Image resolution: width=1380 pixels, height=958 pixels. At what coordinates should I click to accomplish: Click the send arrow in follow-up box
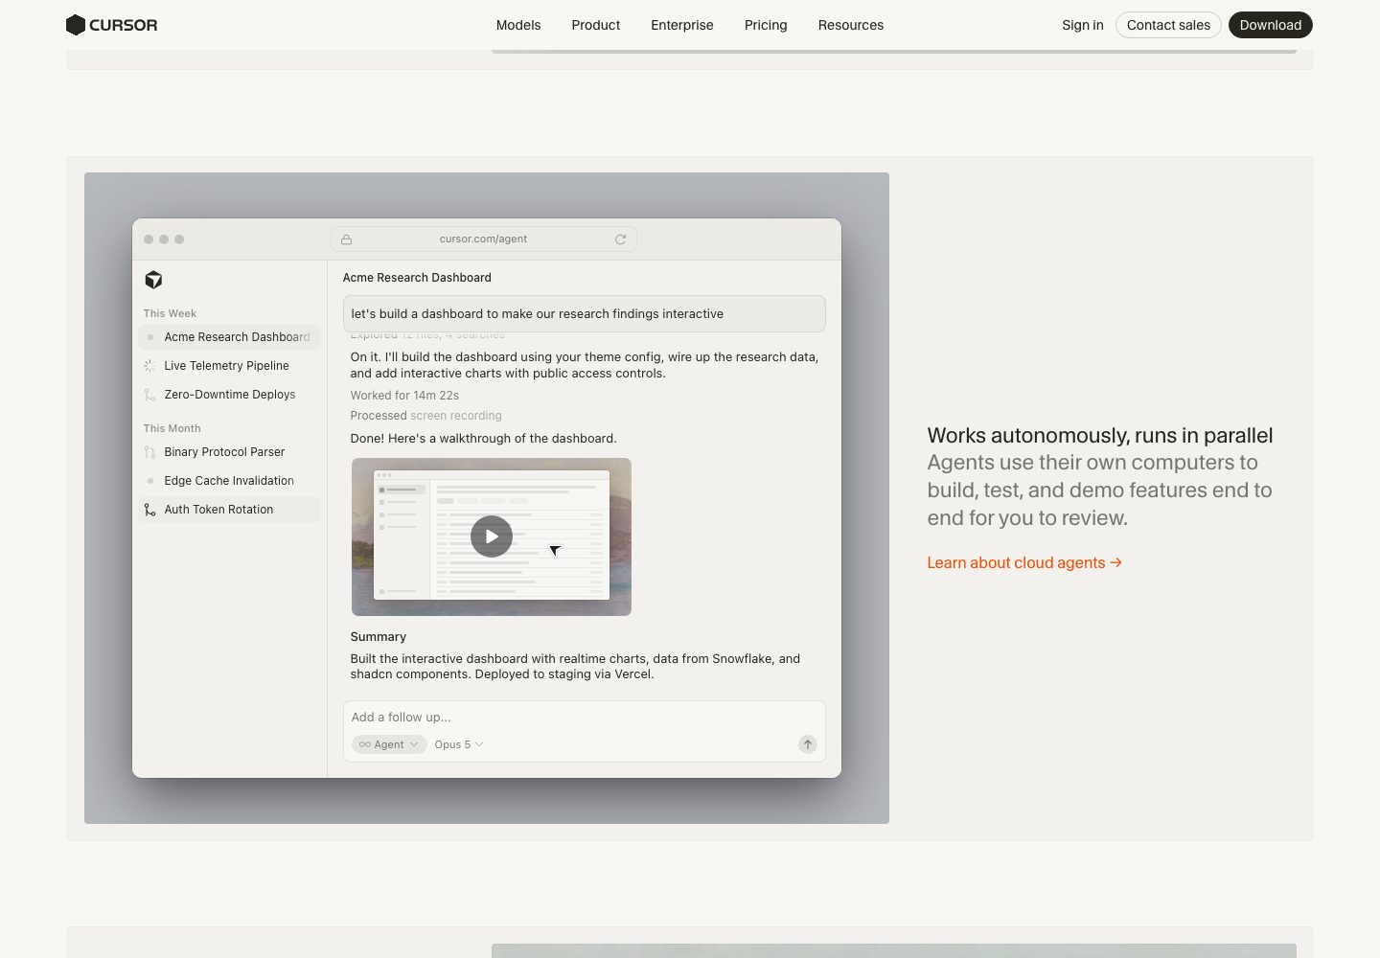[808, 744]
